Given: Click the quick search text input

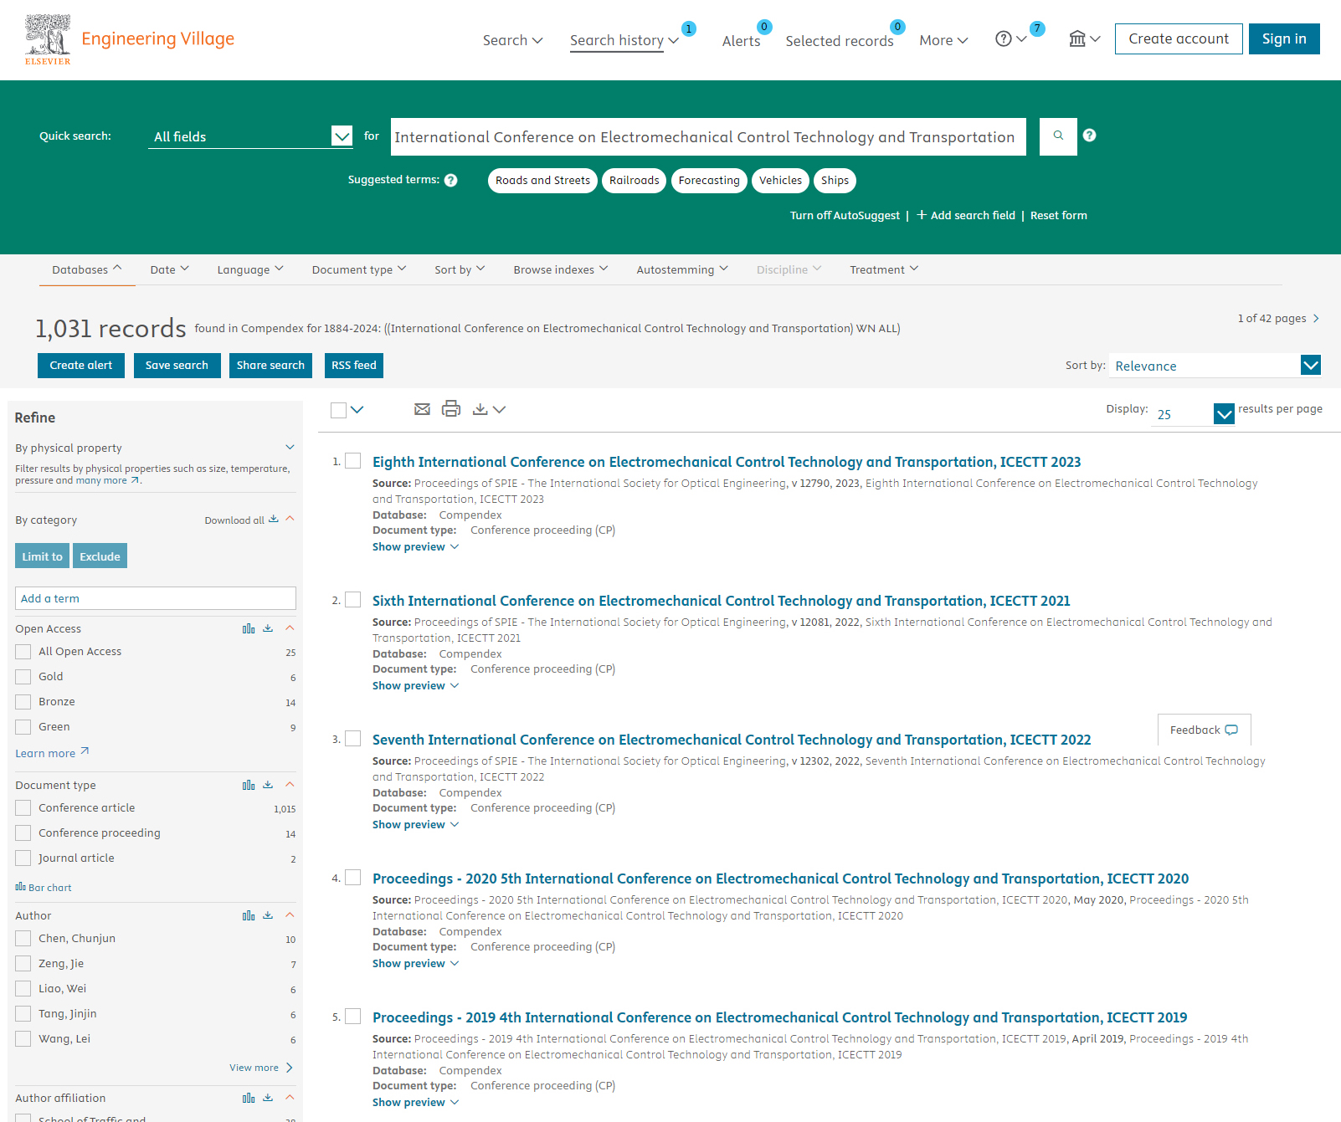Looking at the screenshot, I should [708, 136].
